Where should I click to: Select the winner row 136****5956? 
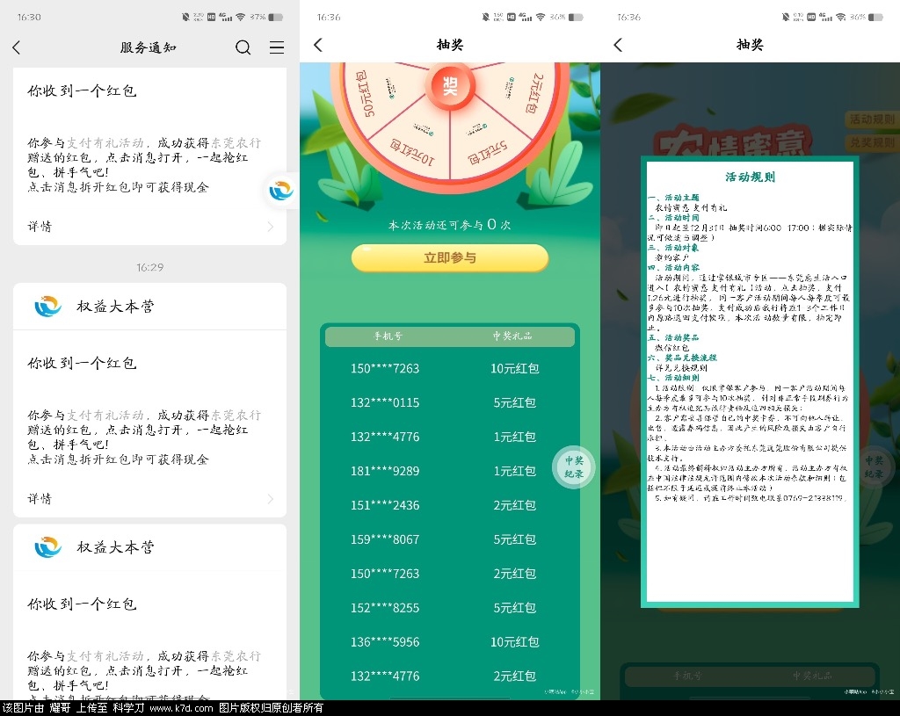tap(450, 642)
